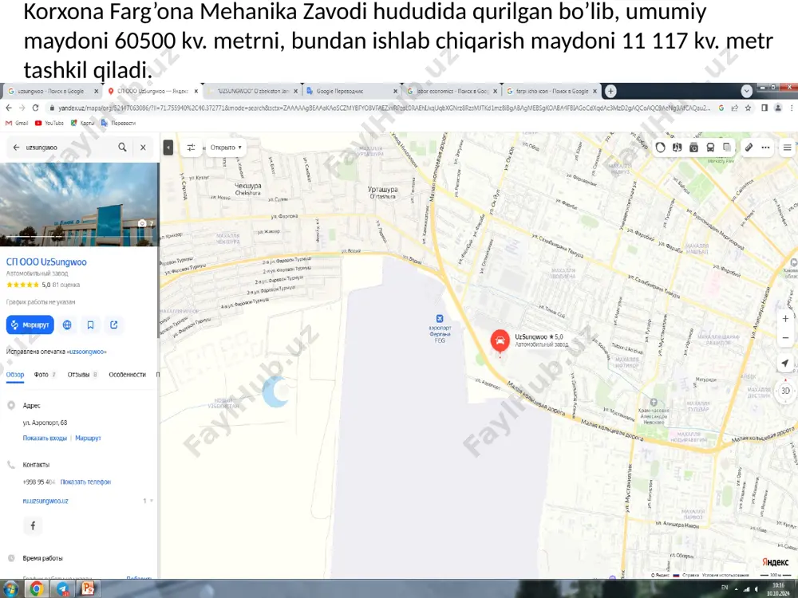
Task: Toggle 3D map tilt mode
Action: coord(785,391)
